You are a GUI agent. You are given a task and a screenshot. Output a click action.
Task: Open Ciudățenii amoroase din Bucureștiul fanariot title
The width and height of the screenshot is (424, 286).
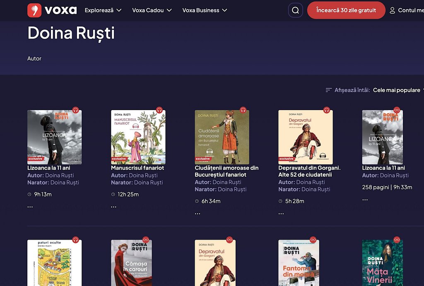226,171
